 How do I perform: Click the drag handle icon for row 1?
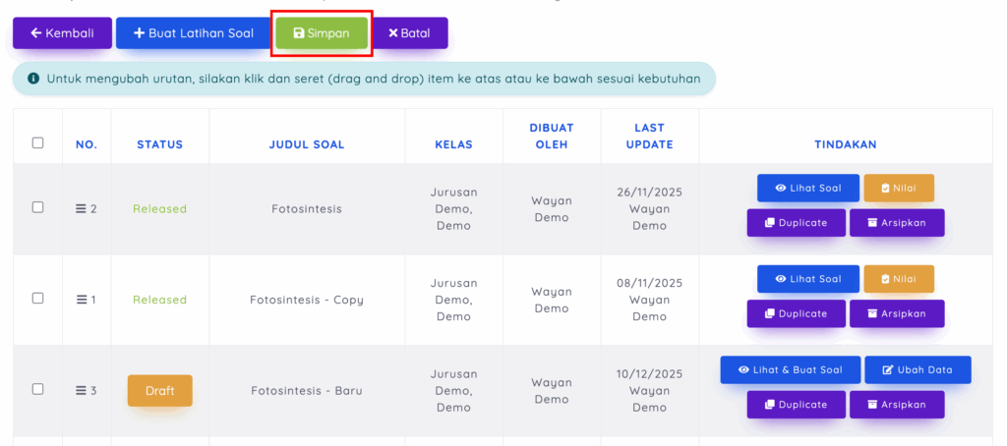pos(82,300)
